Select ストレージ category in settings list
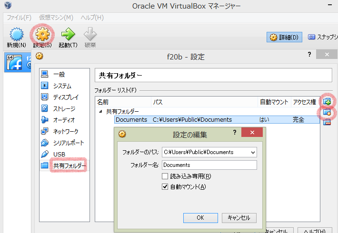The image size is (338, 233). pos(64,108)
